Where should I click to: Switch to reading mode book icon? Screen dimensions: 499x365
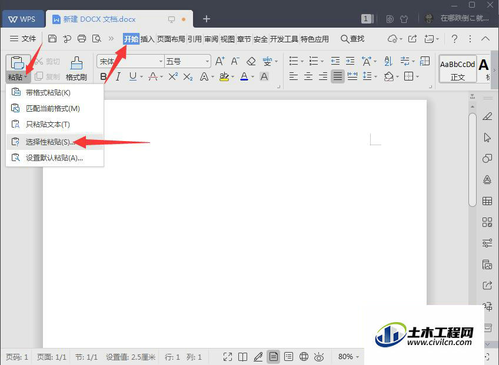pyautogui.click(x=243, y=357)
